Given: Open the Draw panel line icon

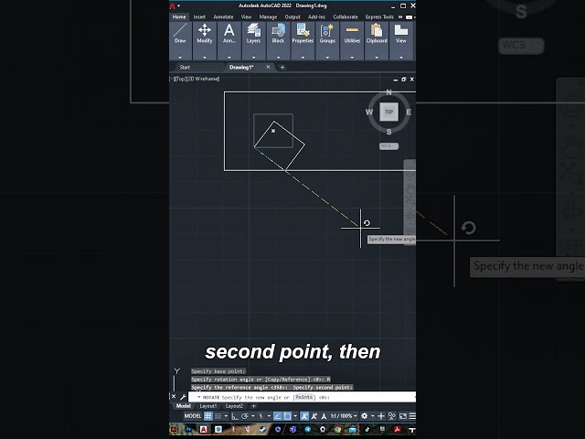Looking at the screenshot, I should pos(180,30).
